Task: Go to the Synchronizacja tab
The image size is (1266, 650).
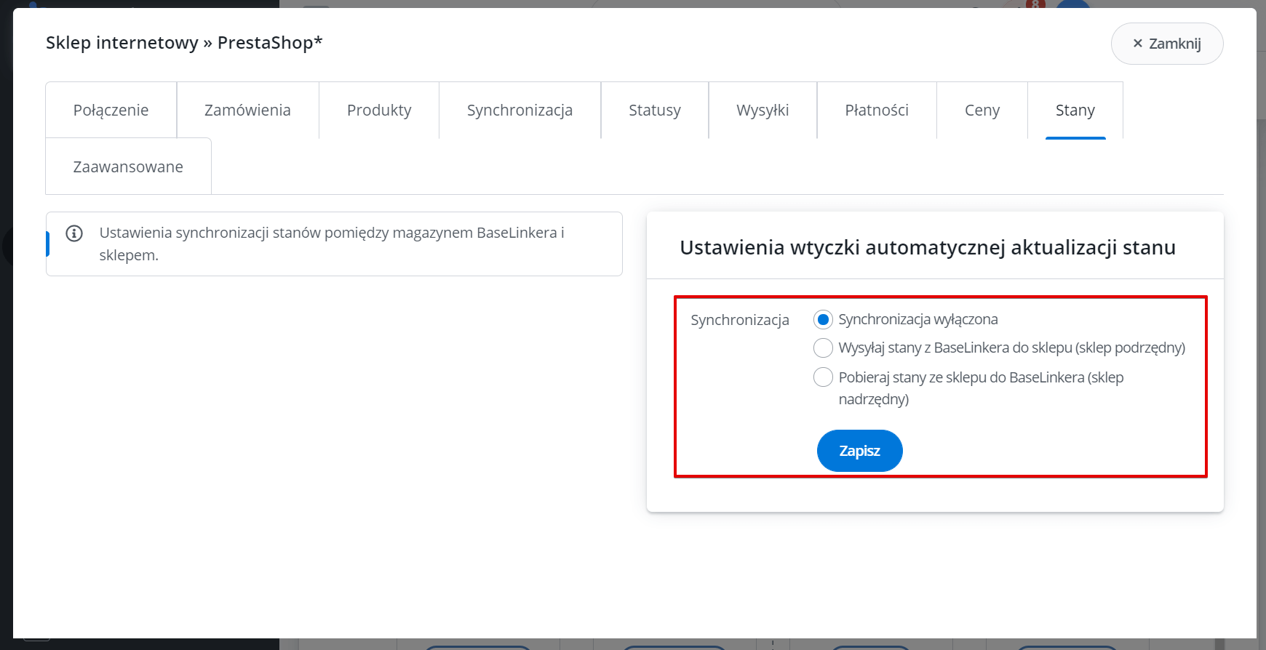Action: (x=519, y=110)
